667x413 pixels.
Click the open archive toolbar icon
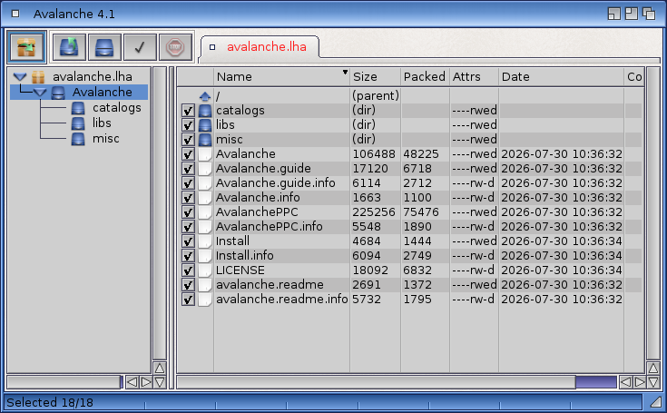click(26, 47)
